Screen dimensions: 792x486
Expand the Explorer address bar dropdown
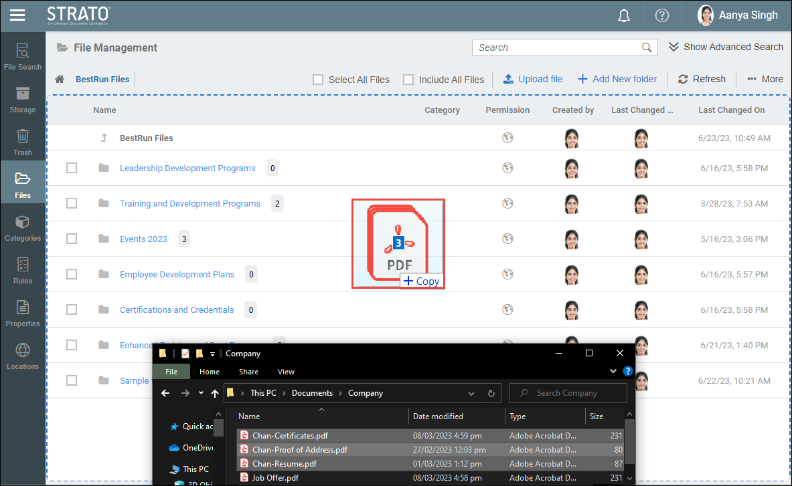(x=471, y=393)
